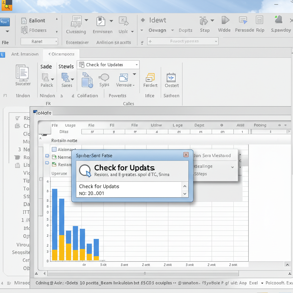Click the Exel status bar entry
This screenshot has width=293, height=293.
(254, 283)
